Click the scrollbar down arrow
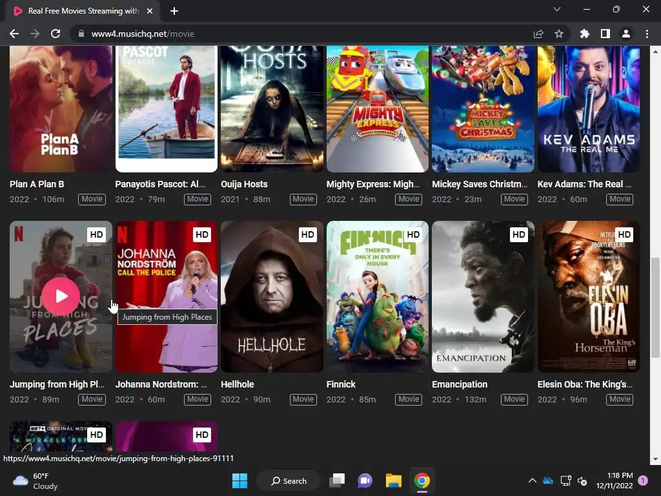661x496 pixels. point(655,459)
